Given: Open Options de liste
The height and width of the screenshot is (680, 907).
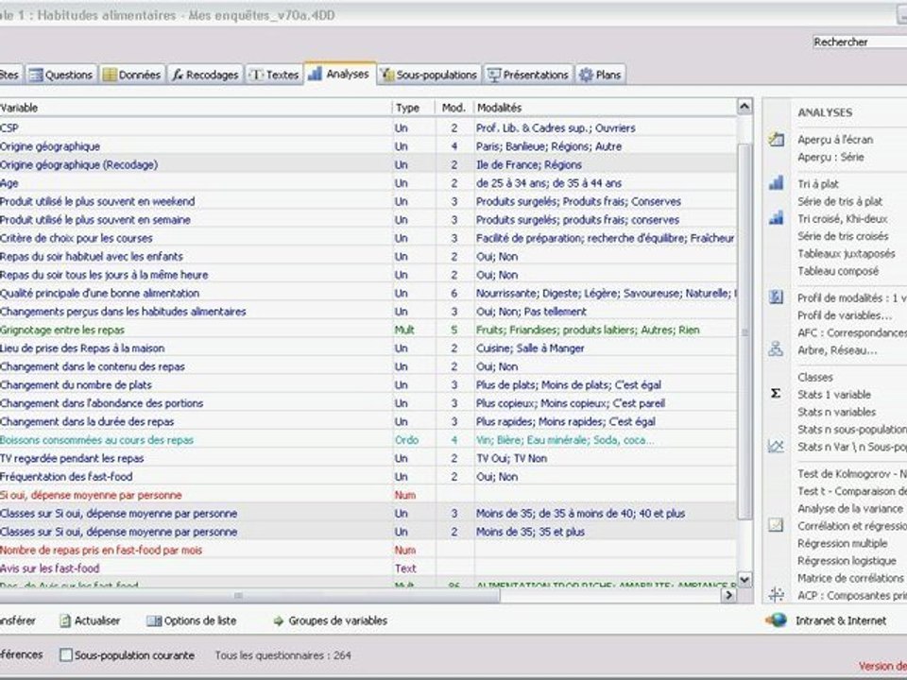Looking at the screenshot, I should [x=192, y=620].
